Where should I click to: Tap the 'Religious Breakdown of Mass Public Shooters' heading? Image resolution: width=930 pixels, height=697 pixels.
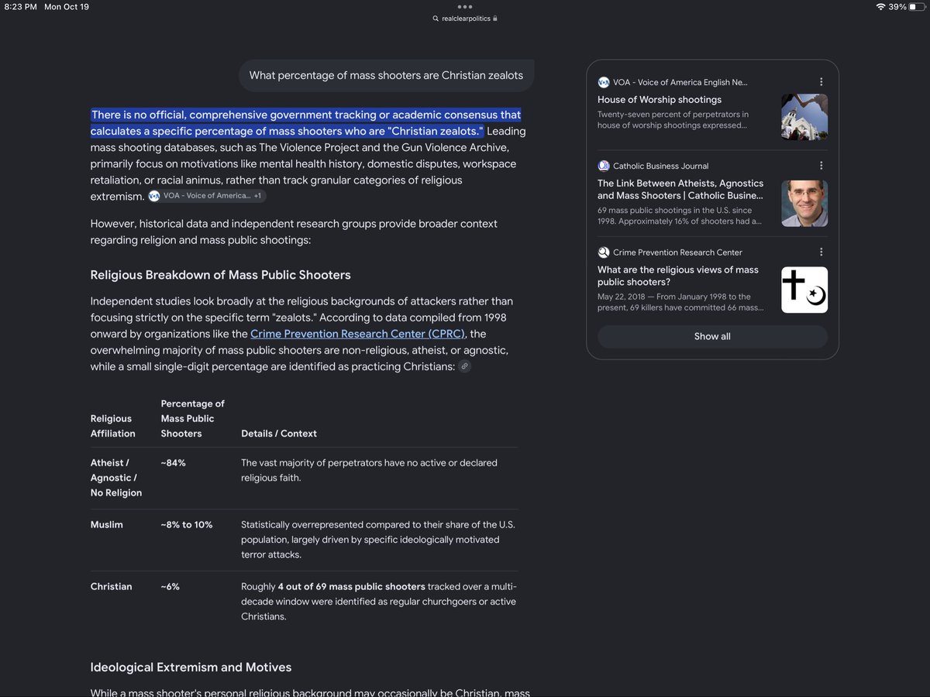(221, 275)
